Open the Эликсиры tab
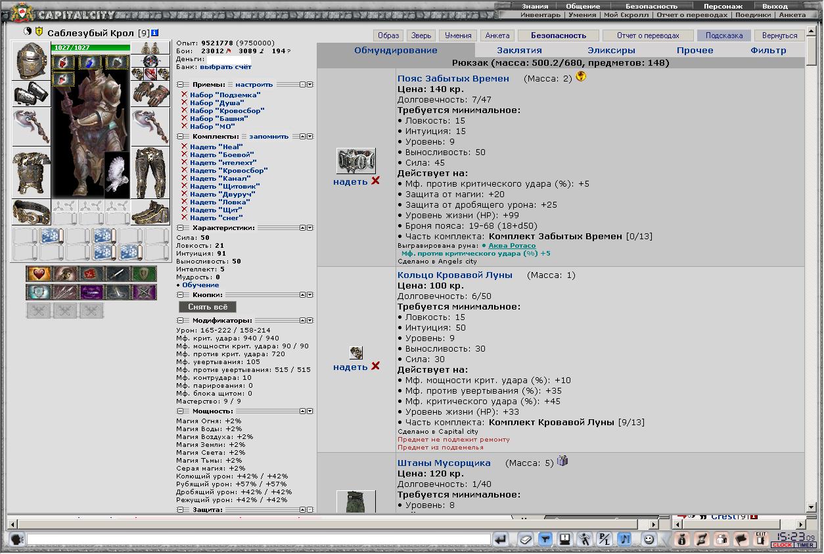824x554 pixels. (611, 50)
